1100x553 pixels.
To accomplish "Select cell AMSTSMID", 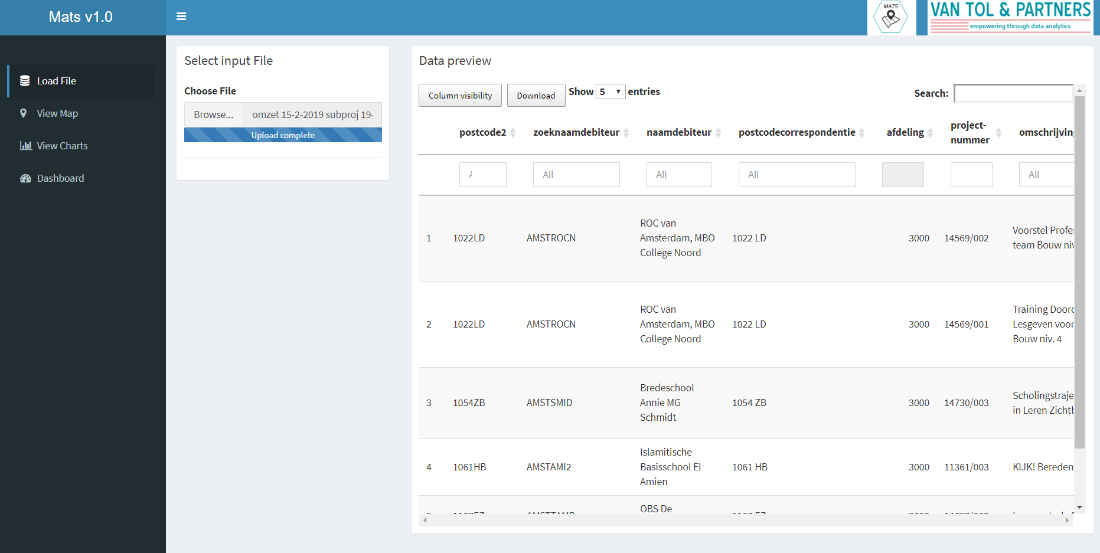I will click(x=549, y=403).
